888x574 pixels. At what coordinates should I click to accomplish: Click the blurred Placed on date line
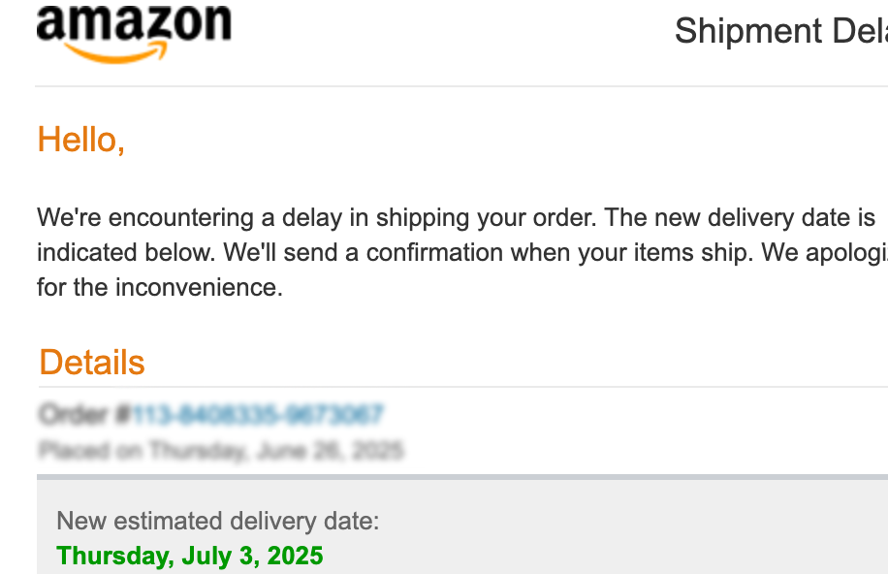coord(221,451)
